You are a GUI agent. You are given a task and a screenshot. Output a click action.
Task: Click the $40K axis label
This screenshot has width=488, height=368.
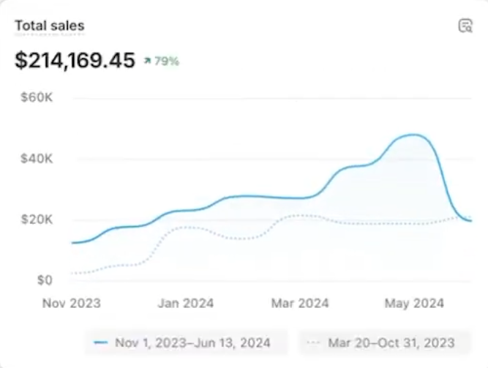(x=37, y=158)
